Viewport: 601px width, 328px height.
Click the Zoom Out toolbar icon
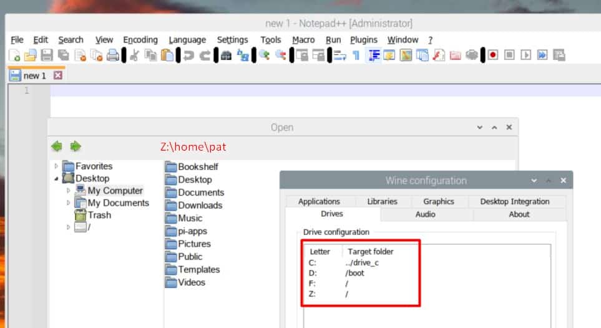pyautogui.click(x=281, y=55)
